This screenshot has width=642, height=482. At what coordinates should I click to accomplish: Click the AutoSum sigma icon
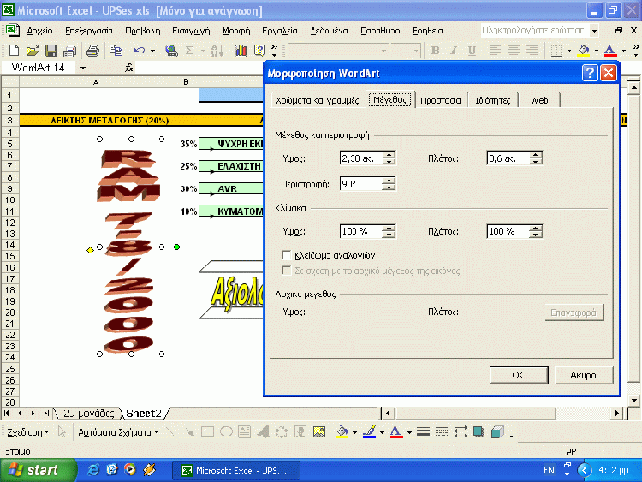pos(189,51)
